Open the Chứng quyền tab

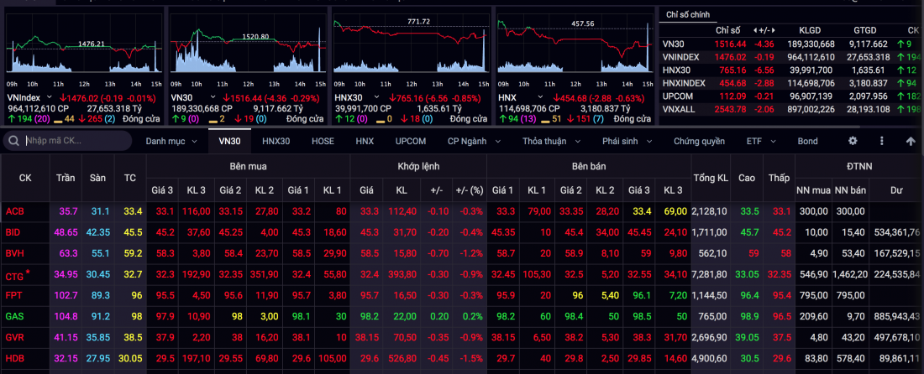pos(699,141)
